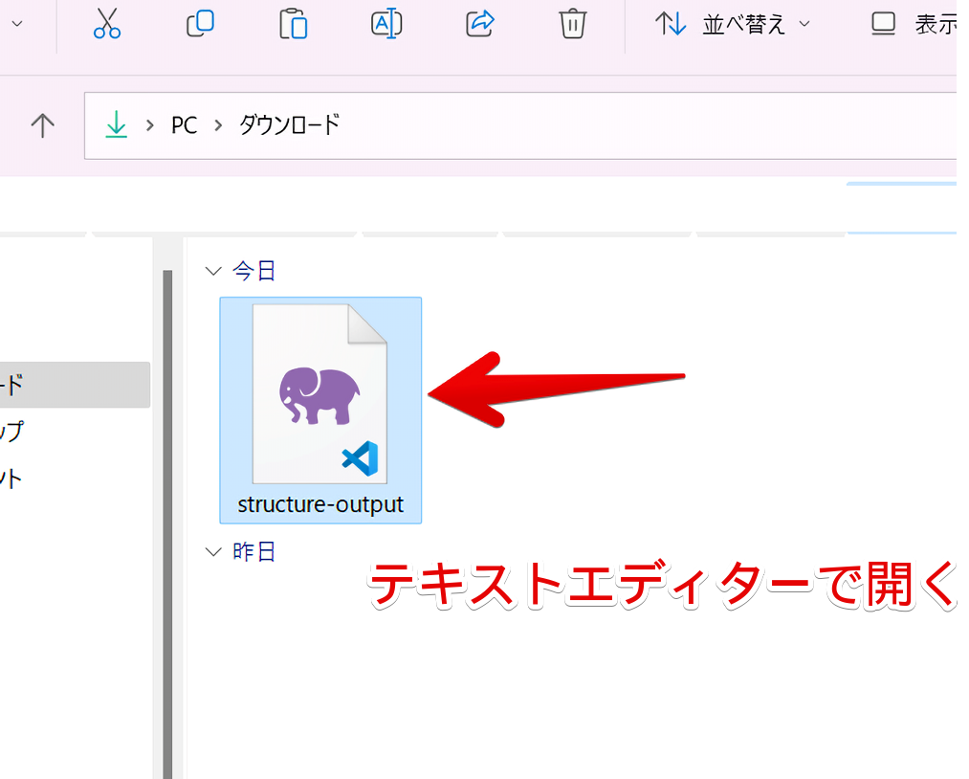Click the Copy icon in toolbar
The width and height of the screenshot is (969, 779).
(200, 24)
